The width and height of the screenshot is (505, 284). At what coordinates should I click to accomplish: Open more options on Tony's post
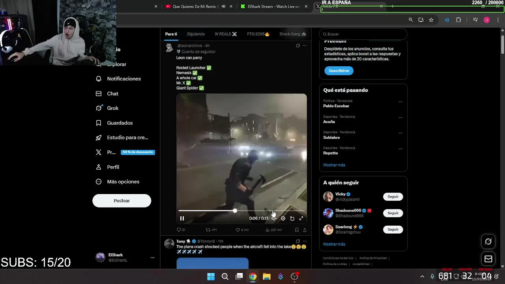(305, 241)
